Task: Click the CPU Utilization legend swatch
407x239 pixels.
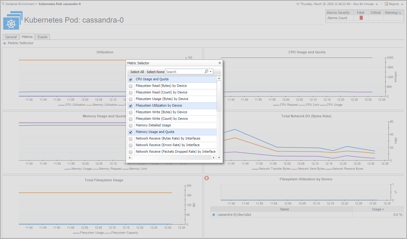Action: [61, 105]
